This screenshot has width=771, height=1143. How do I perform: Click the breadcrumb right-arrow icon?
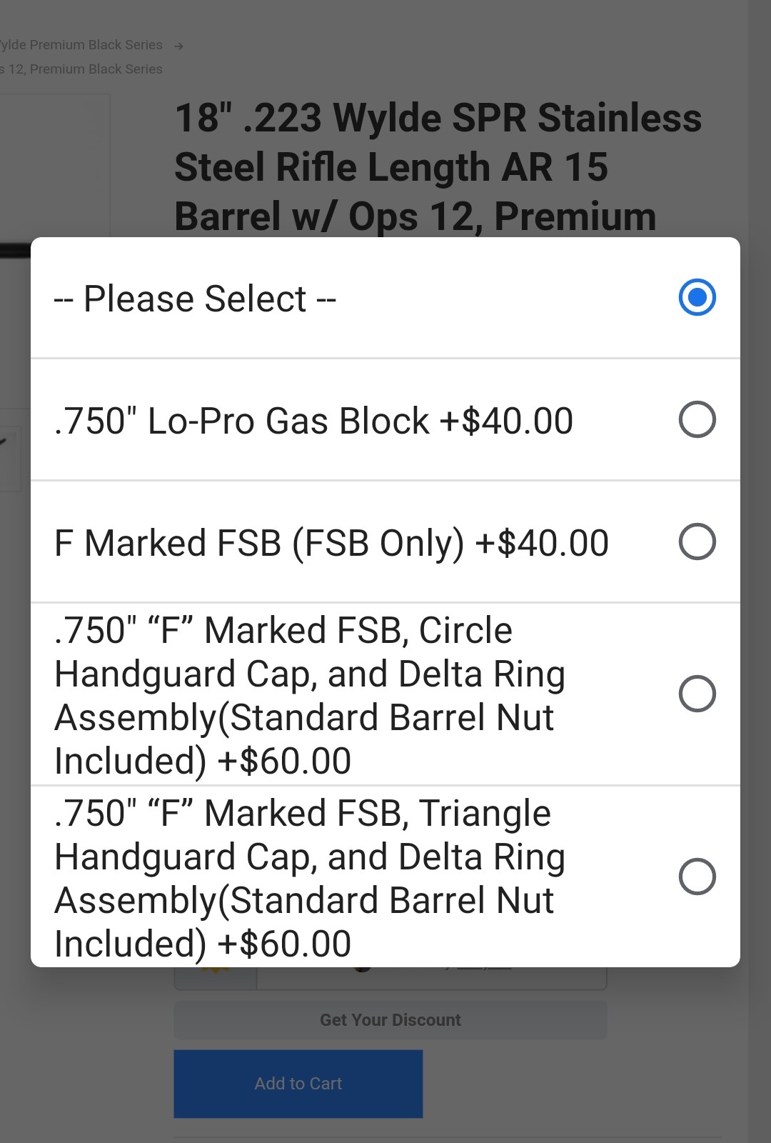coord(178,46)
